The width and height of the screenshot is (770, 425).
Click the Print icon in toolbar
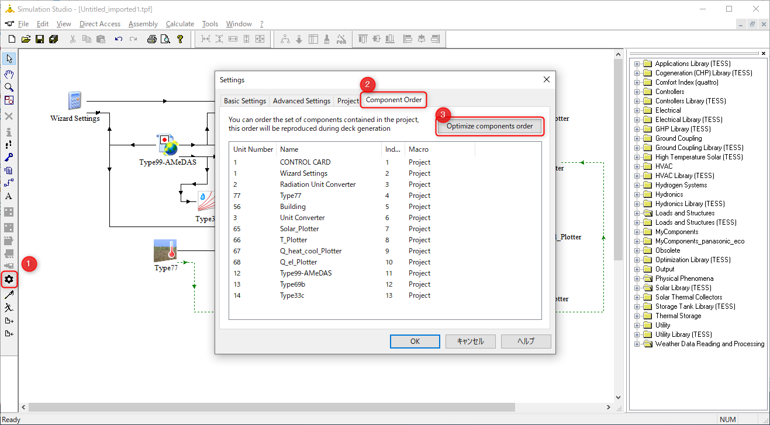point(151,39)
